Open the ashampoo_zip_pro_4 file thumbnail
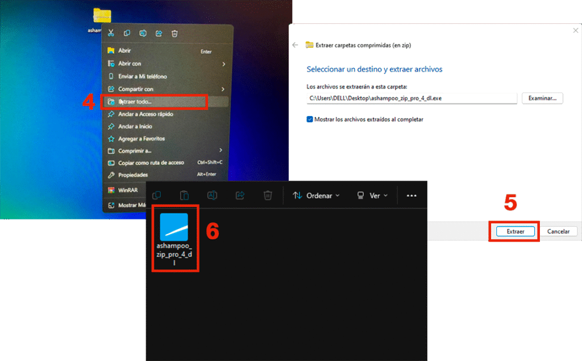582x361 pixels. click(174, 227)
